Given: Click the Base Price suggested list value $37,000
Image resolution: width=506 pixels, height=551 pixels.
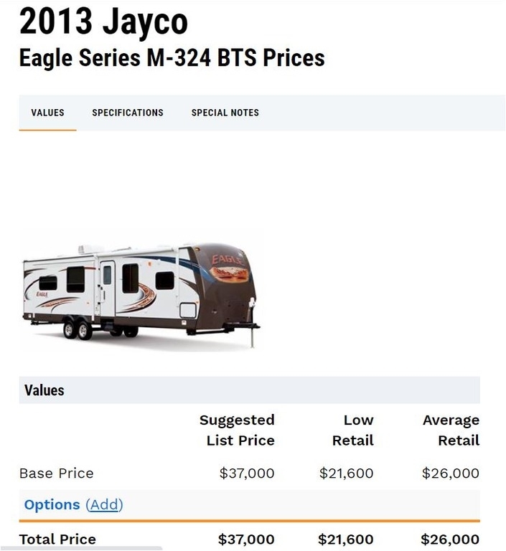Looking at the screenshot, I should [x=247, y=473].
